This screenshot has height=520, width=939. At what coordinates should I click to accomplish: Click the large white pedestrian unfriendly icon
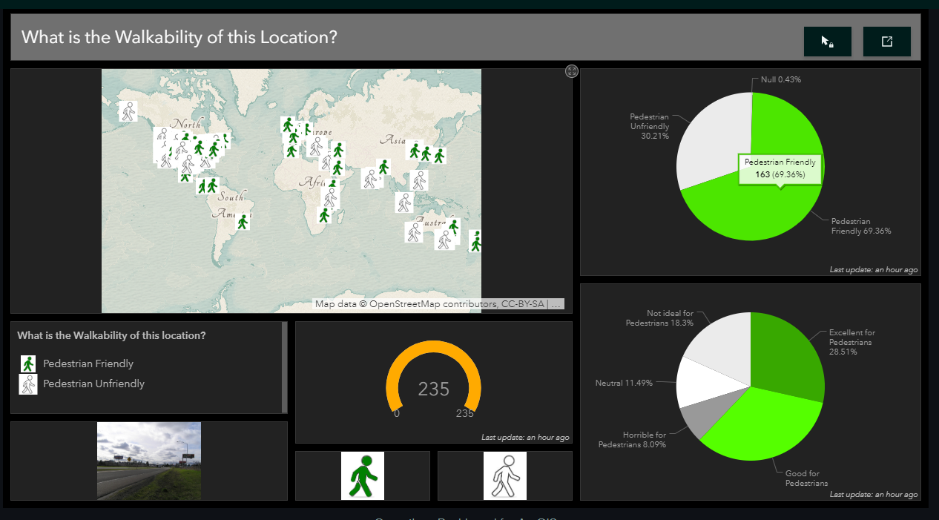[x=505, y=476]
